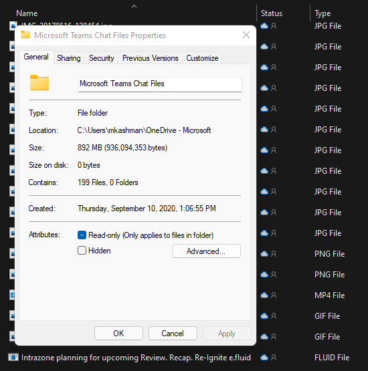Click the folder icon in title bar
Image resolution: width=368 pixels, height=371 pixels.
pyautogui.click(x=25, y=35)
